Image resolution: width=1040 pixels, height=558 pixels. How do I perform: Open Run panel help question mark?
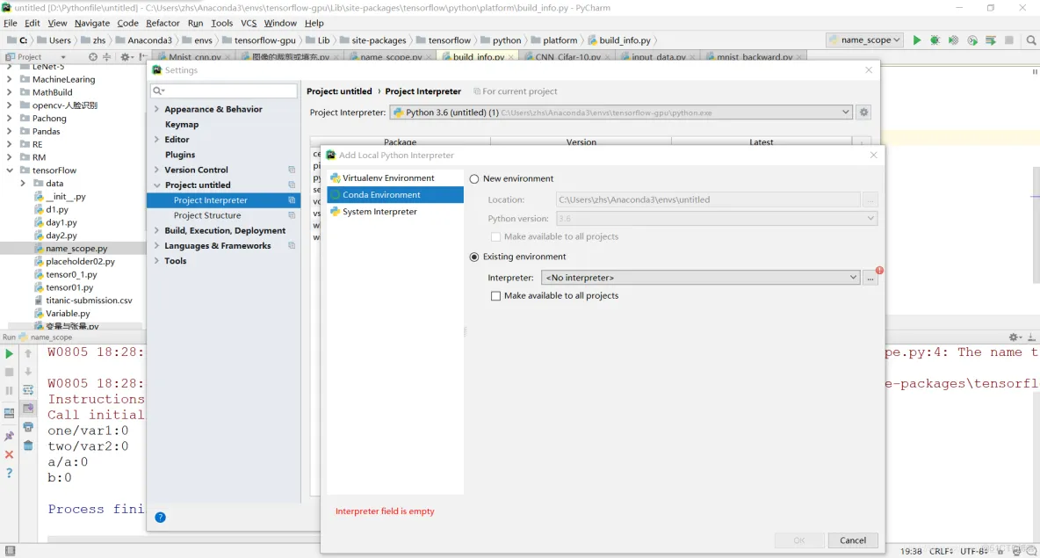pyautogui.click(x=10, y=473)
